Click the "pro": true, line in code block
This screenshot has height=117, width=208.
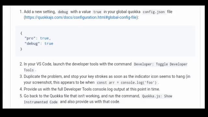point(38,38)
